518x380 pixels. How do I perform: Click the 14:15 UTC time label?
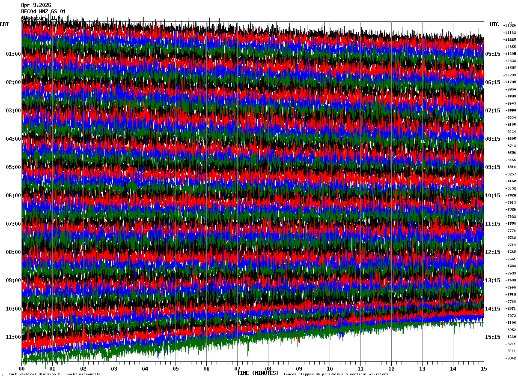pyautogui.click(x=493, y=309)
